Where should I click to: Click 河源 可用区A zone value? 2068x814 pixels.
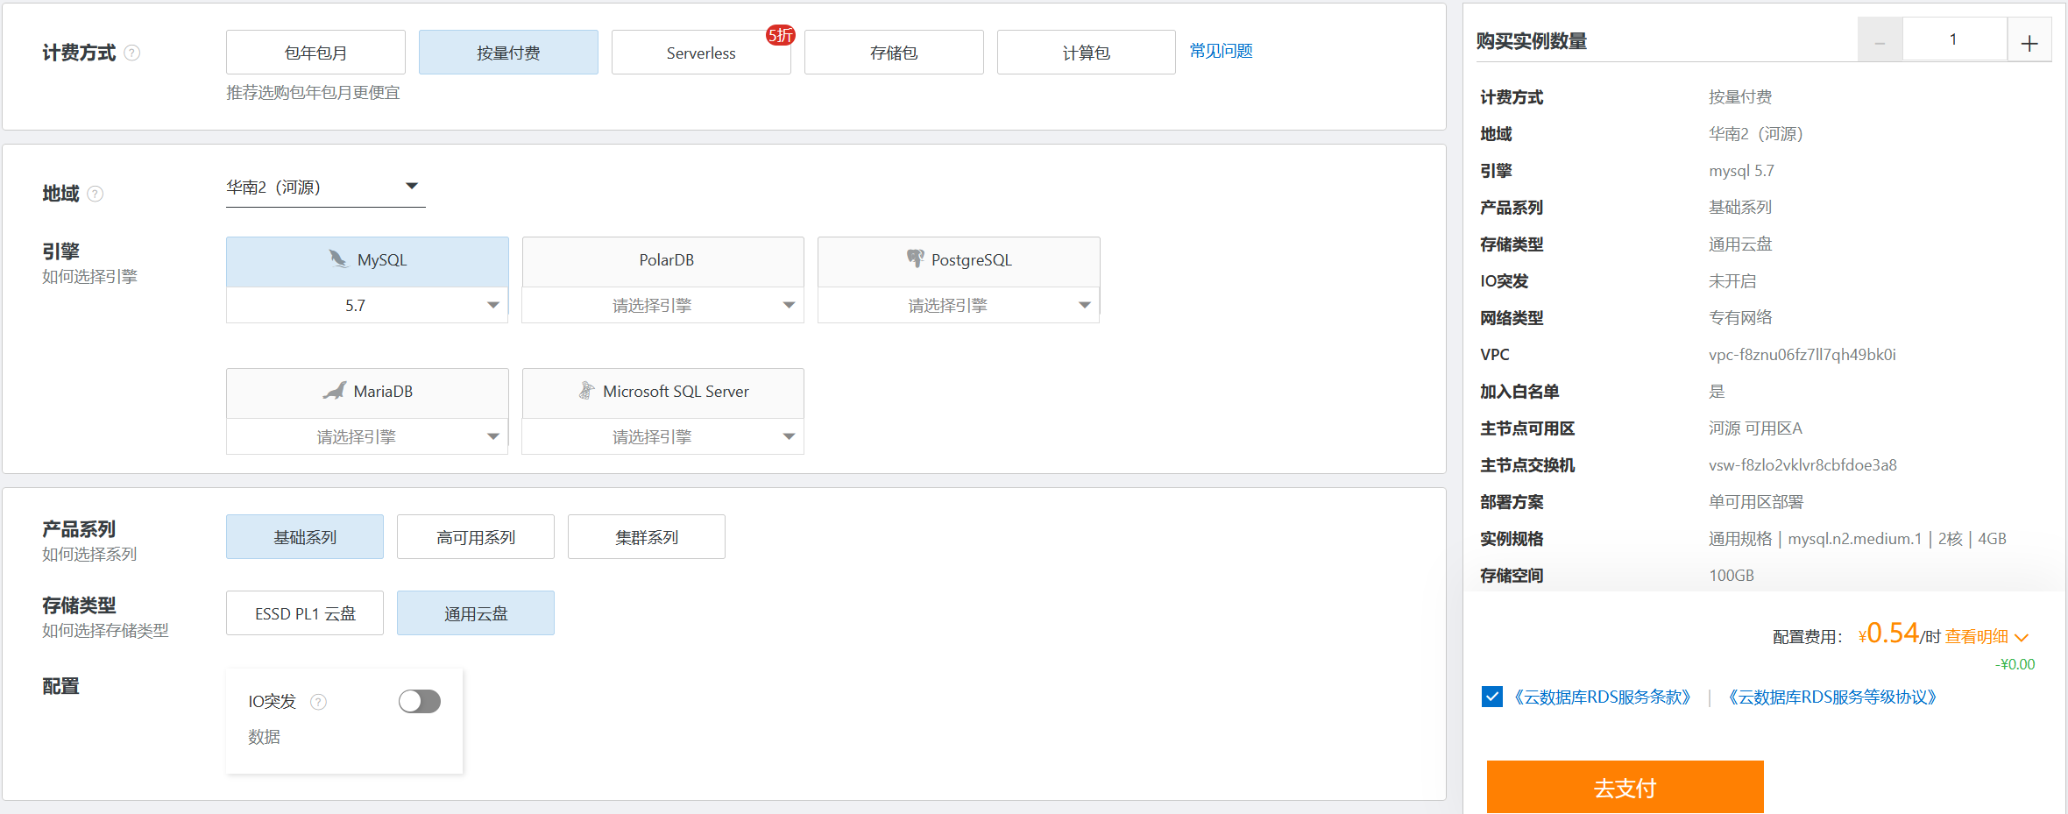(x=1755, y=428)
